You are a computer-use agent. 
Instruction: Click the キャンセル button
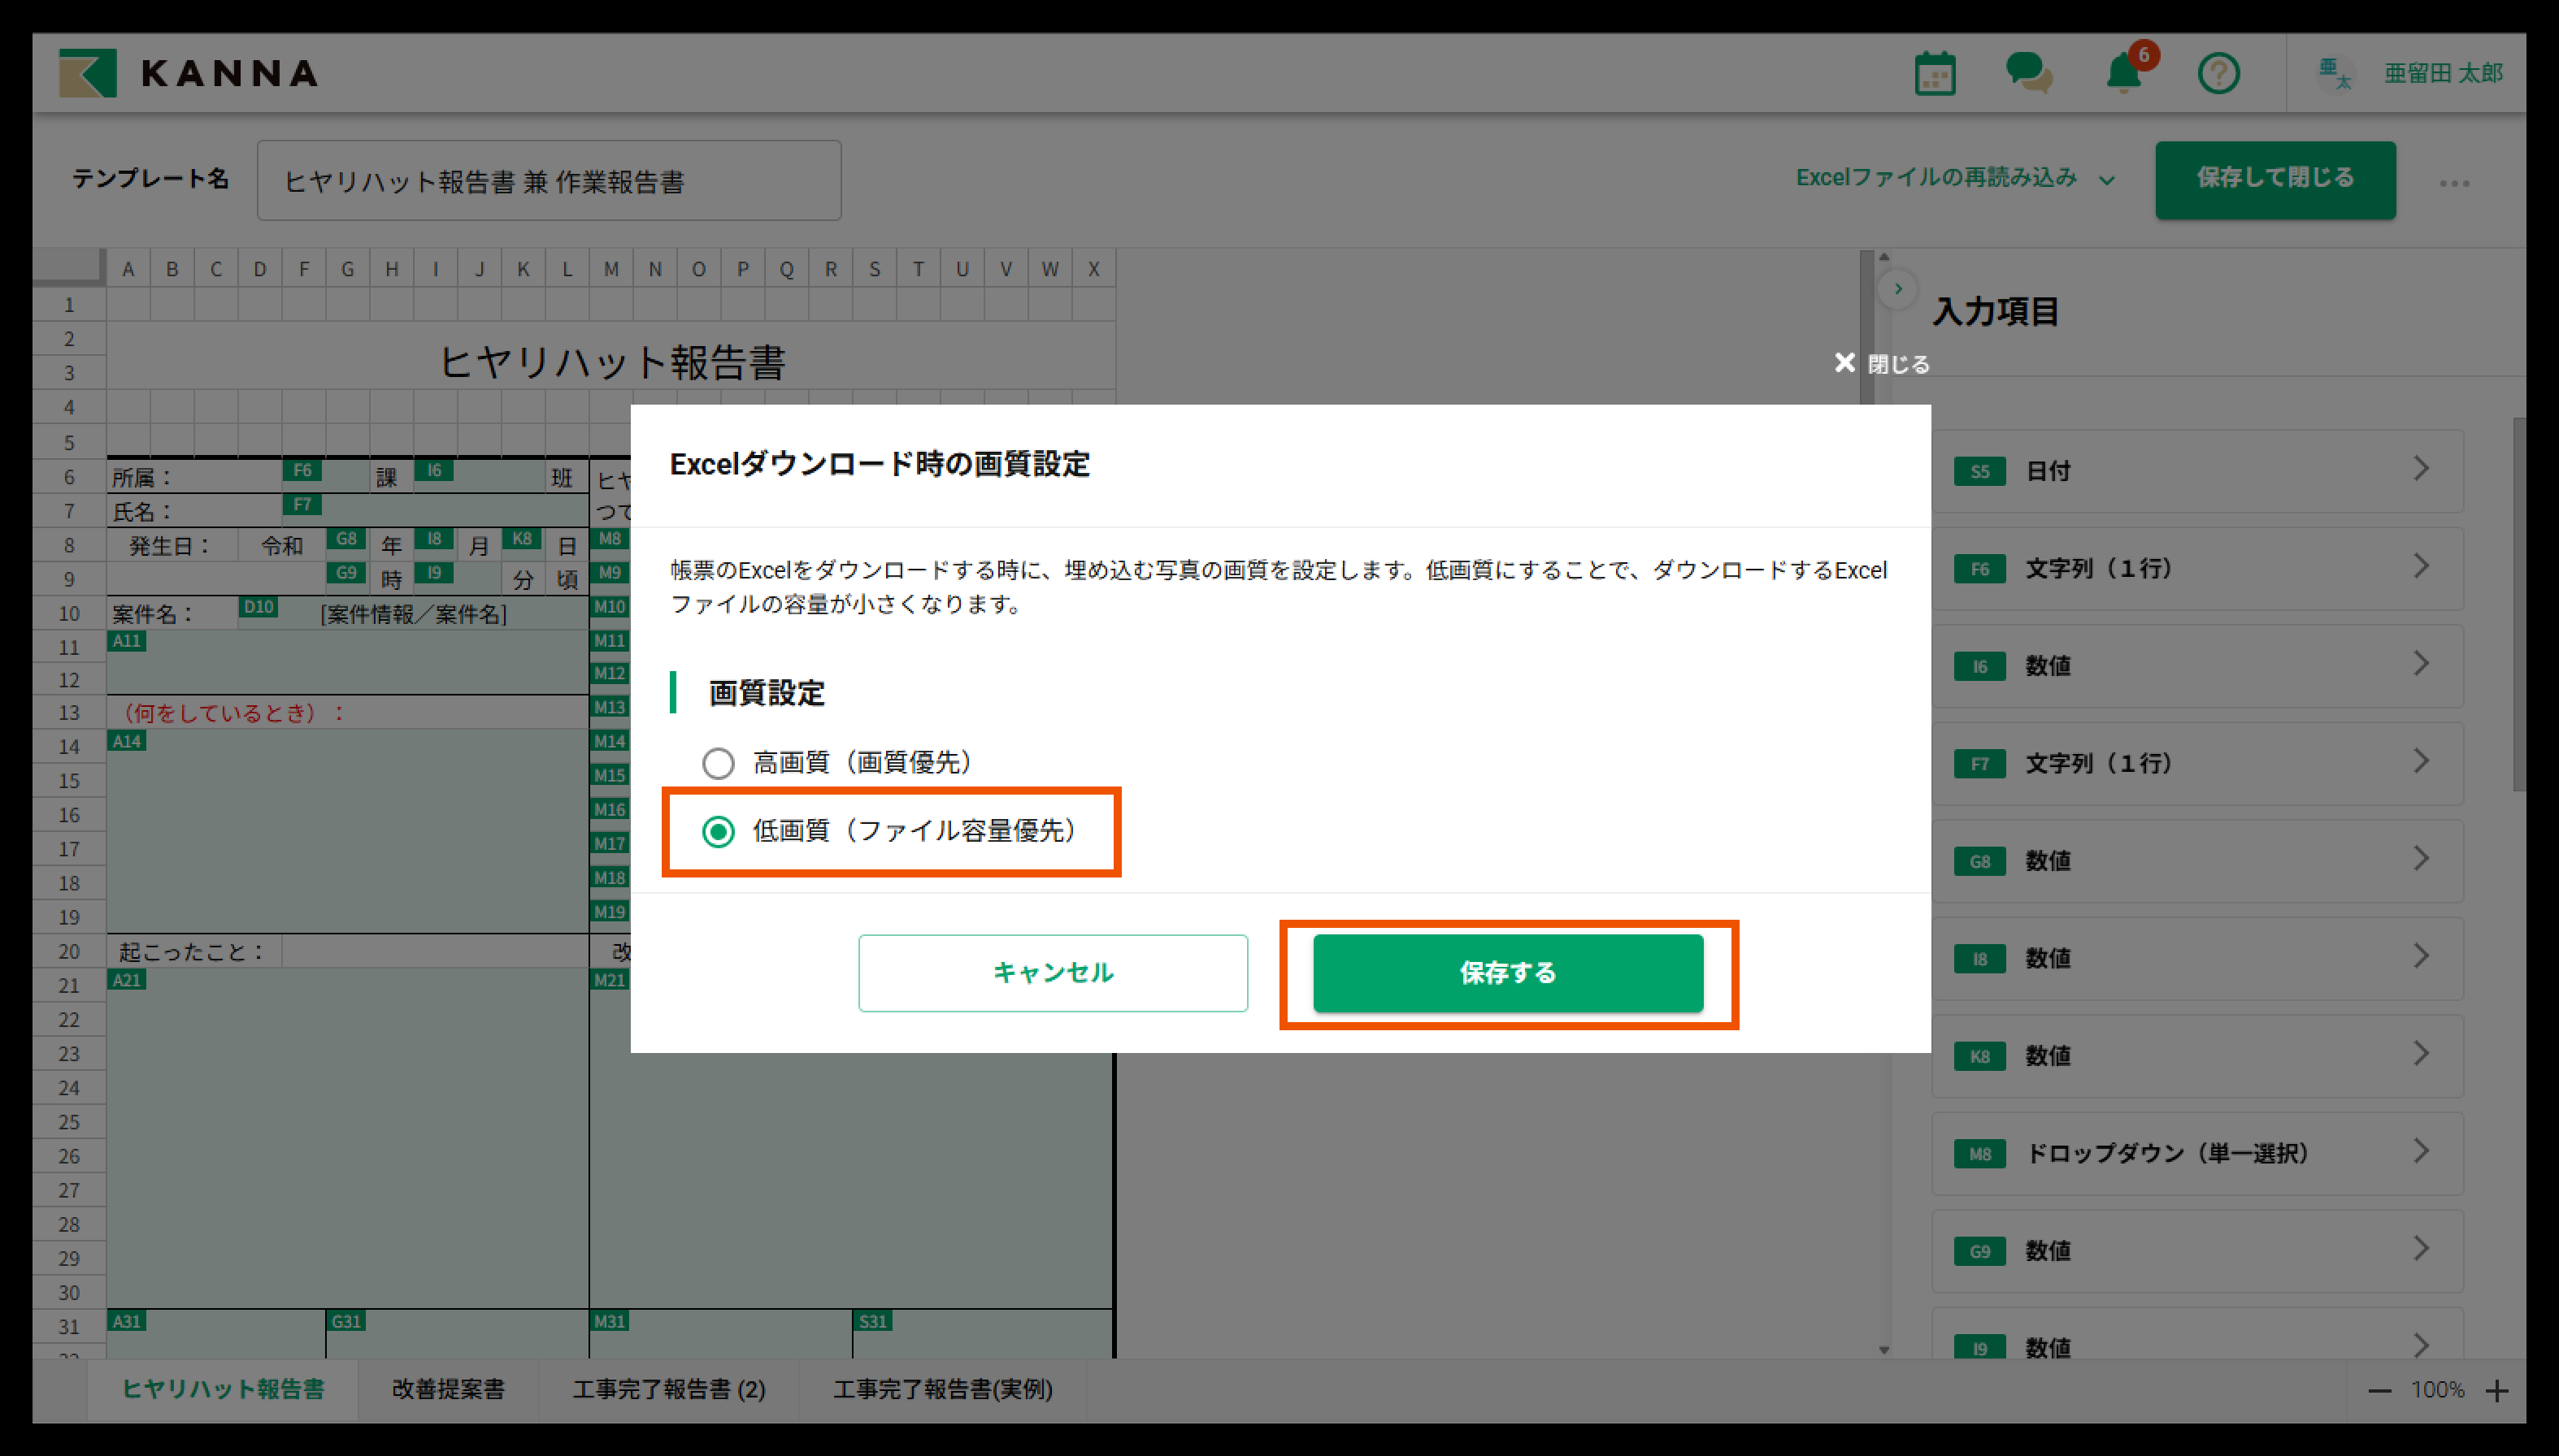(x=1053, y=973)
